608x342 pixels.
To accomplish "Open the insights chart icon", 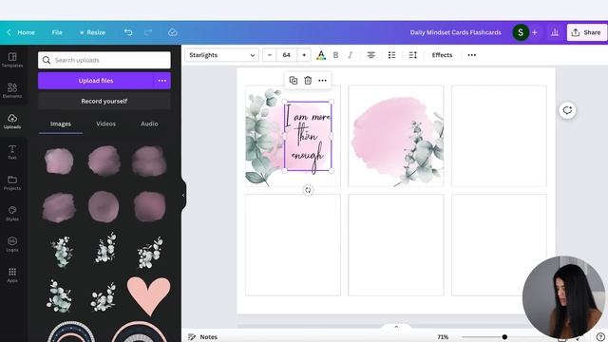I will point(555,32).
